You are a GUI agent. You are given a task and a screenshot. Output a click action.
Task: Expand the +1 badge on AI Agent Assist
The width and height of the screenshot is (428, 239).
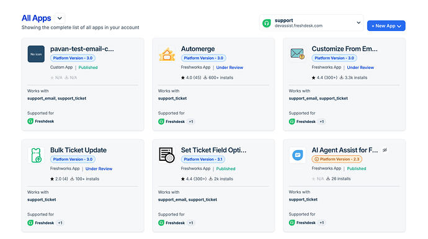click(322, 223)
